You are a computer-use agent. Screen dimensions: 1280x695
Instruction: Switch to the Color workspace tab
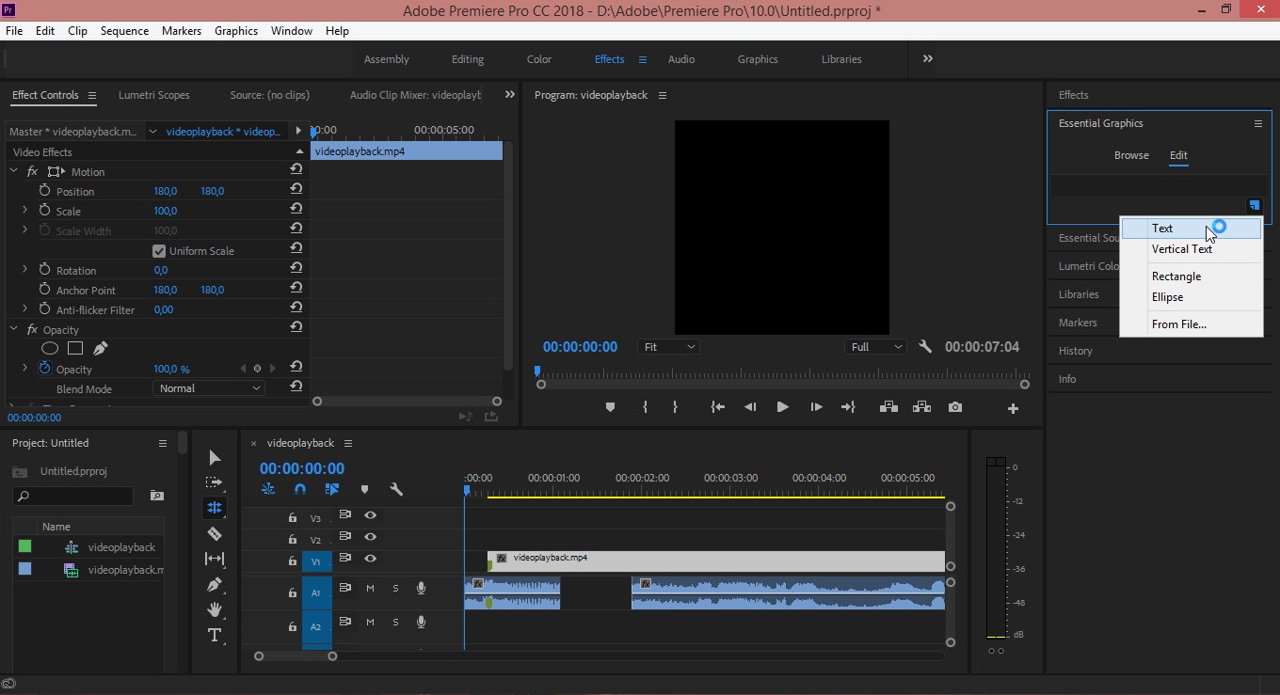[538, 59]
